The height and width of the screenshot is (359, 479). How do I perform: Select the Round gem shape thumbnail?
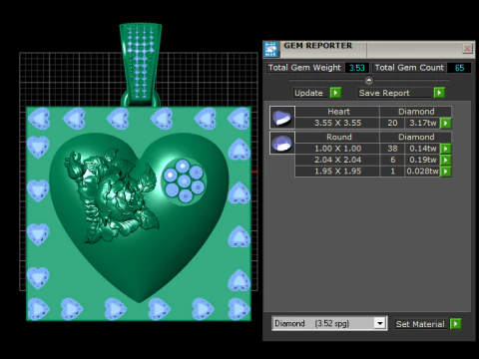pyautogui.click(x=282, y=143)
